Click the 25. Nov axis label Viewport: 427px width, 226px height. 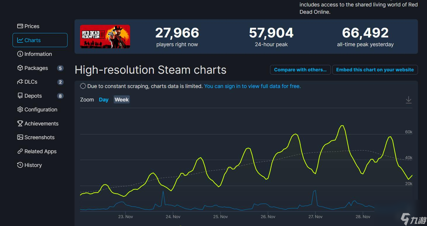tap(220, 217)
